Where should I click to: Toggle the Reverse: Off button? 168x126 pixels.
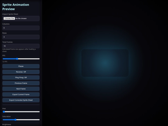click(x=21, y=72)
